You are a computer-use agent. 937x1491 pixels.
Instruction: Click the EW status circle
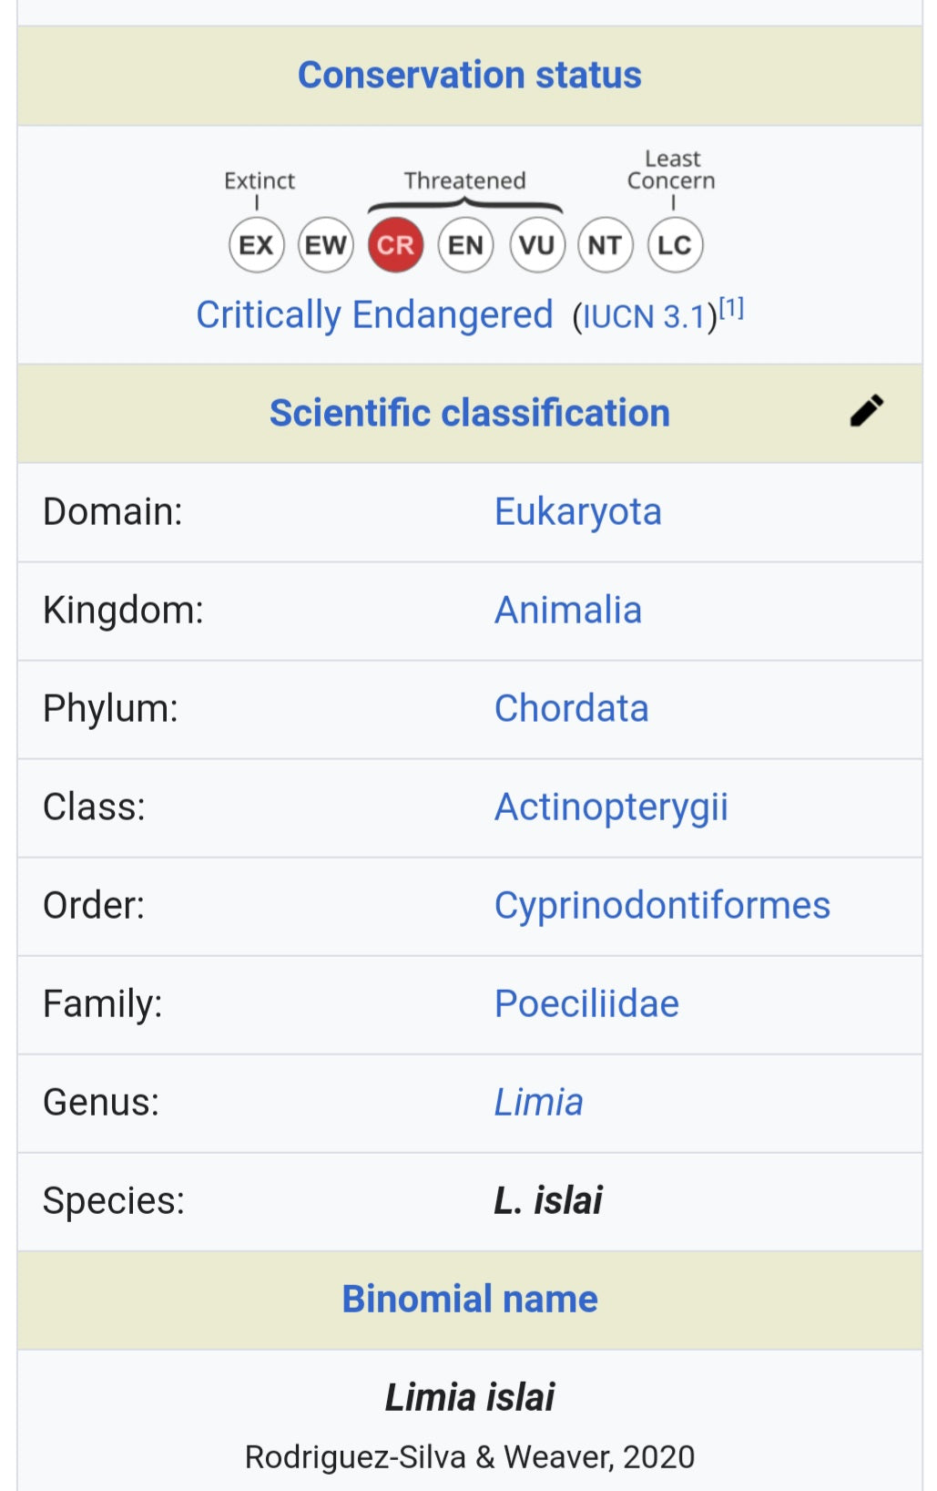point(326,245)
